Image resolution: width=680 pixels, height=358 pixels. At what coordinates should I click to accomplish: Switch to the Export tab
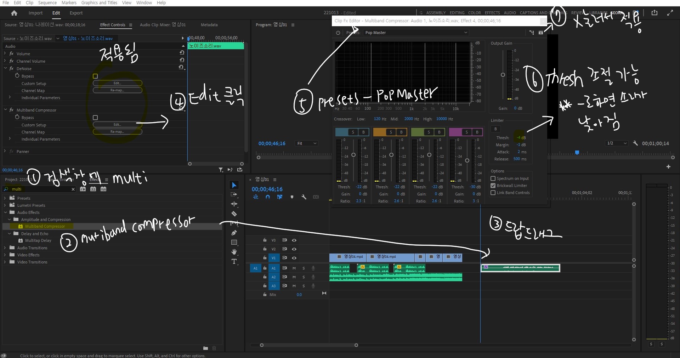[76, 13]
